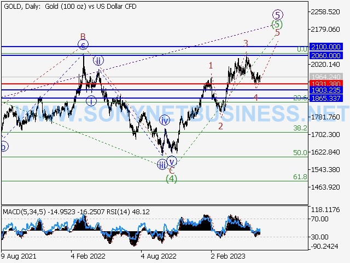
Task: Click the 50.0 Fibonacci level label
Action: (300, 152)
